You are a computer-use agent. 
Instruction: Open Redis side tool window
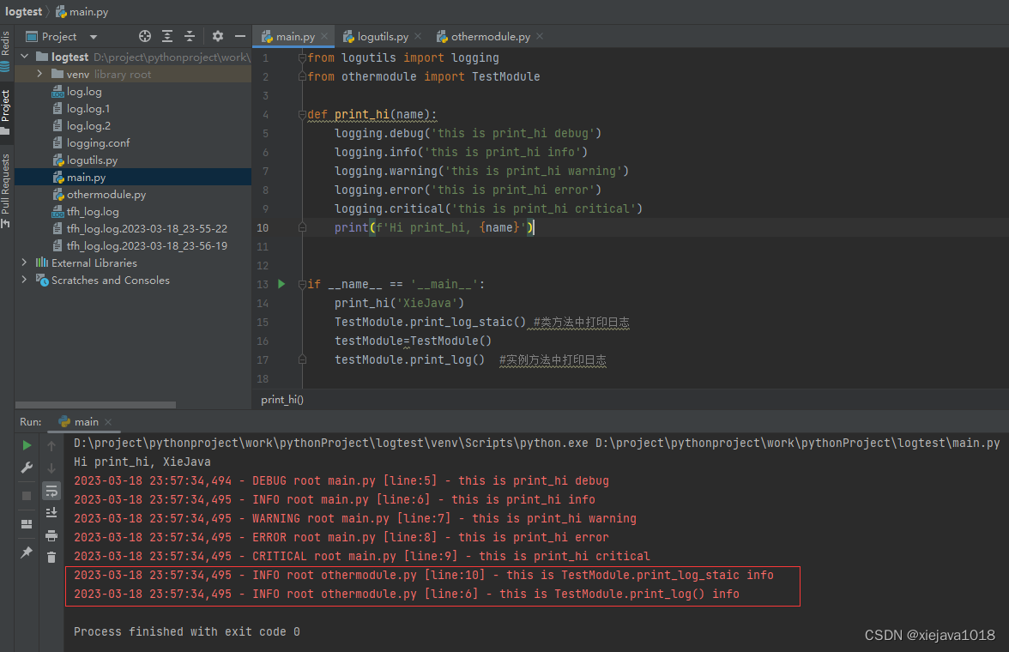pyautogui.click(x=6, y=51)
